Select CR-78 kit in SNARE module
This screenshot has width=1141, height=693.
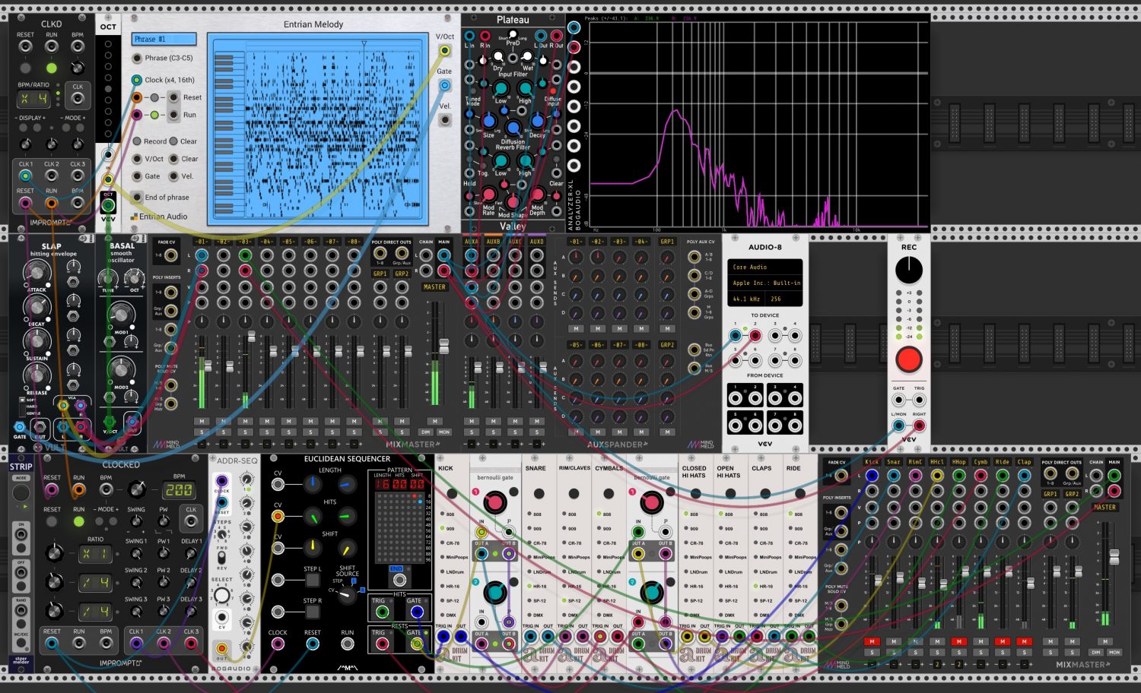pos(530,543)
